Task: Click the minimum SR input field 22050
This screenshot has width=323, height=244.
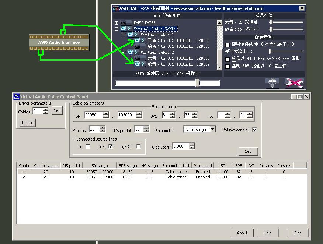Action: 94,115
